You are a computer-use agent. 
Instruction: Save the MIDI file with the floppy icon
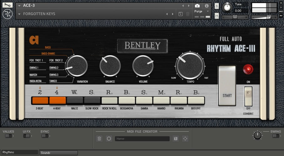[x=175, y=139]
